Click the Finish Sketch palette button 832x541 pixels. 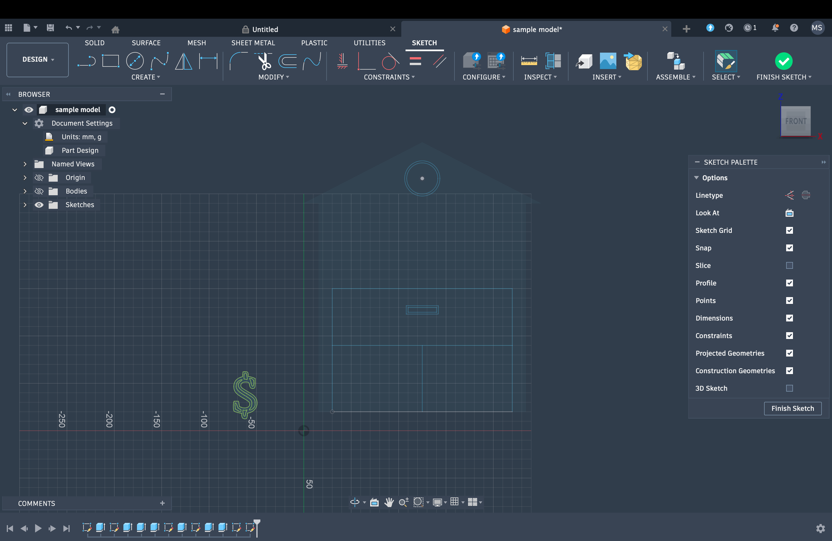pyautogui.click(x=792, y=408)
